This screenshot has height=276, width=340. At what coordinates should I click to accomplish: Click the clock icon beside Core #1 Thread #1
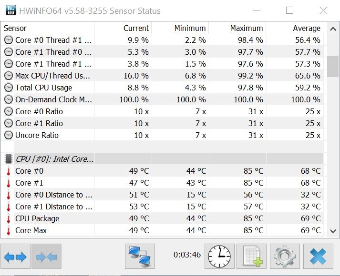[9, 64]
